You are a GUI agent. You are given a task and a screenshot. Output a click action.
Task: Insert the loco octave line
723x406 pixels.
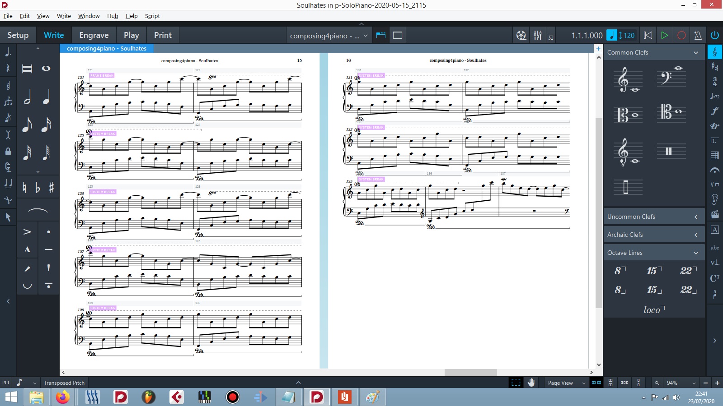654,309
